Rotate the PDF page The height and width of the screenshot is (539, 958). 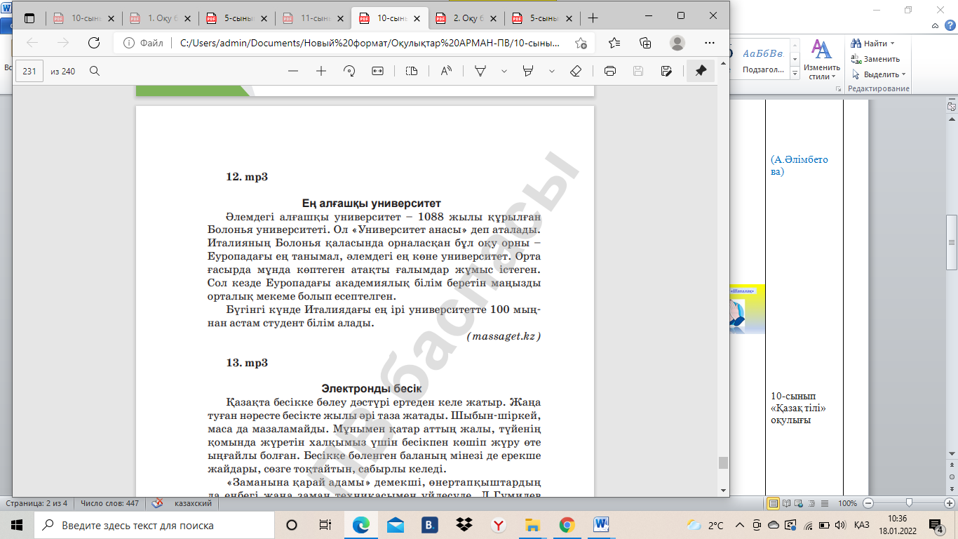click(x=349, y=71)
